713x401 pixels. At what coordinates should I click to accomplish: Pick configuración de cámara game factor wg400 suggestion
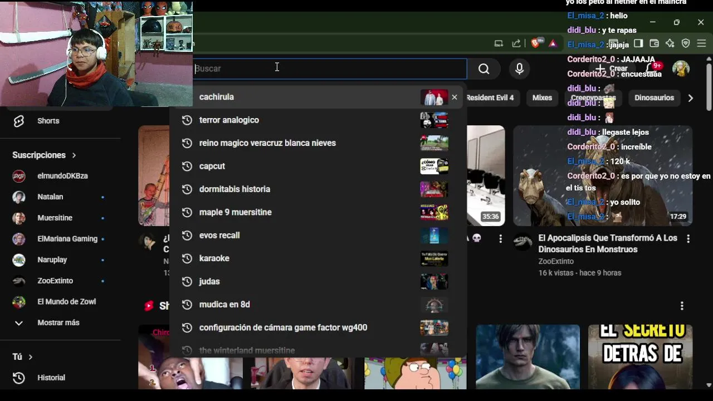click(x=318, y=327)
